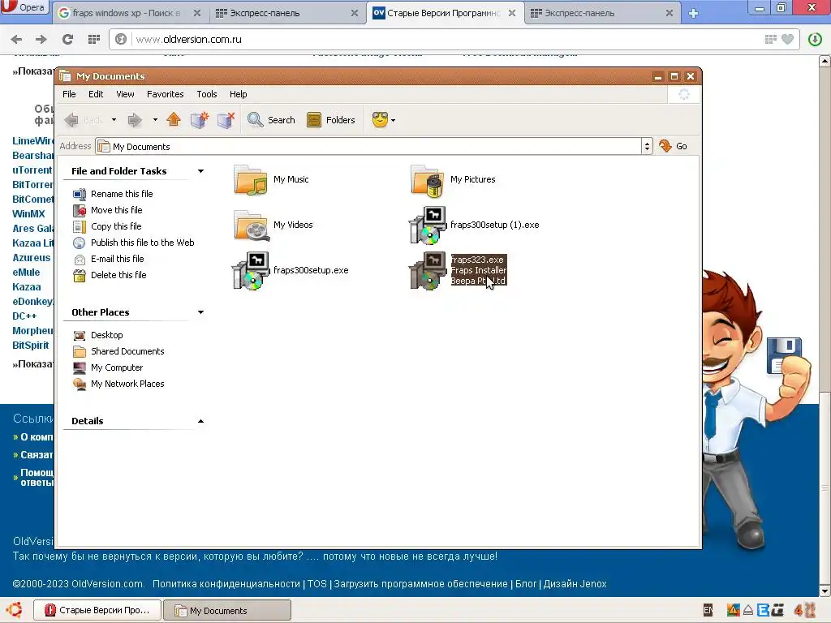Viewport: 831px width, 623px height.
Task: Click the BitSpirit link on the webpage
Action: [30, 346]
